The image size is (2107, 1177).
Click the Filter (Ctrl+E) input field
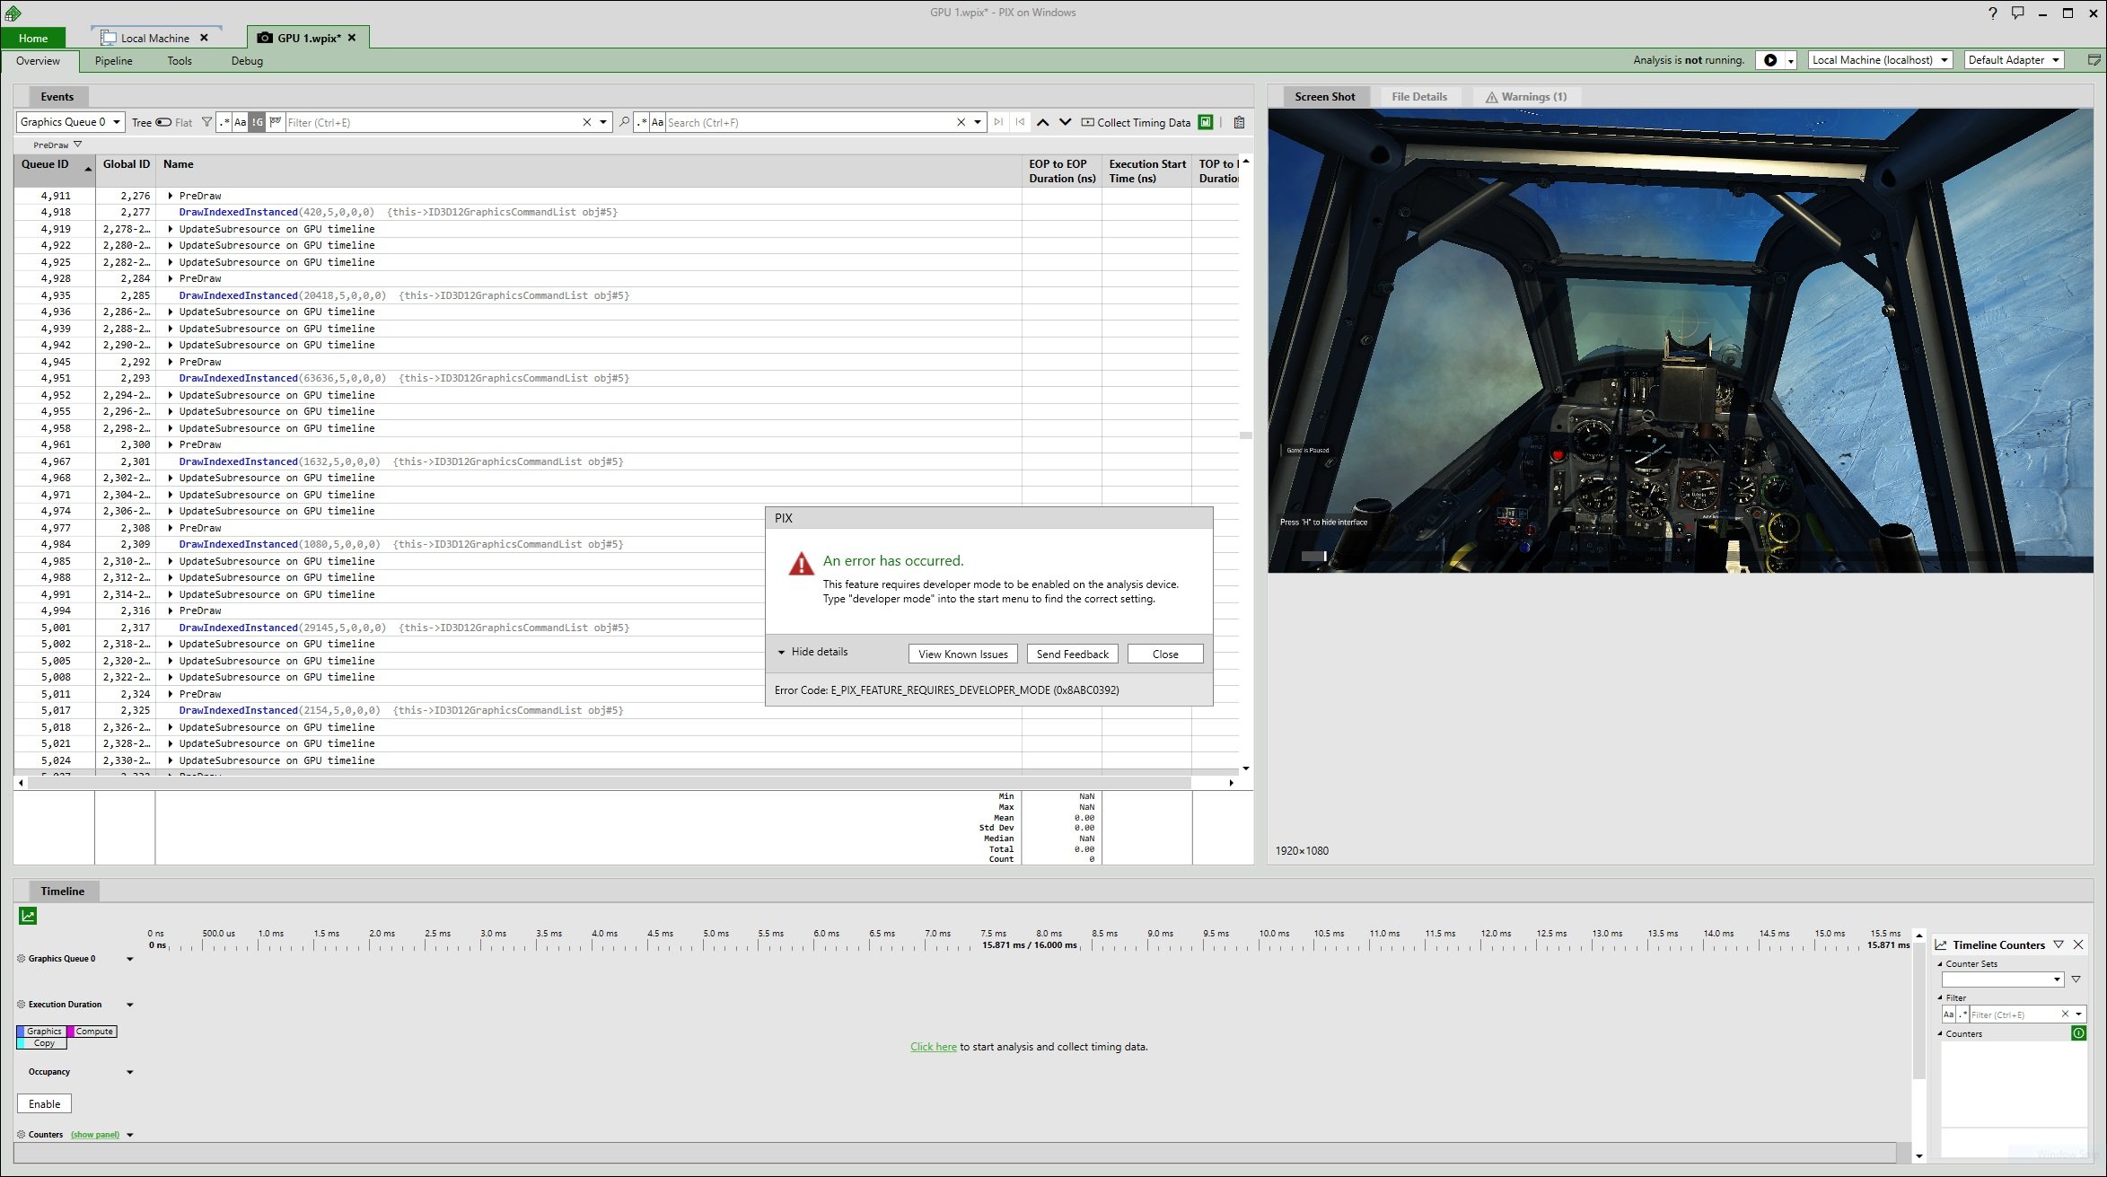click(x=434, y=122)
